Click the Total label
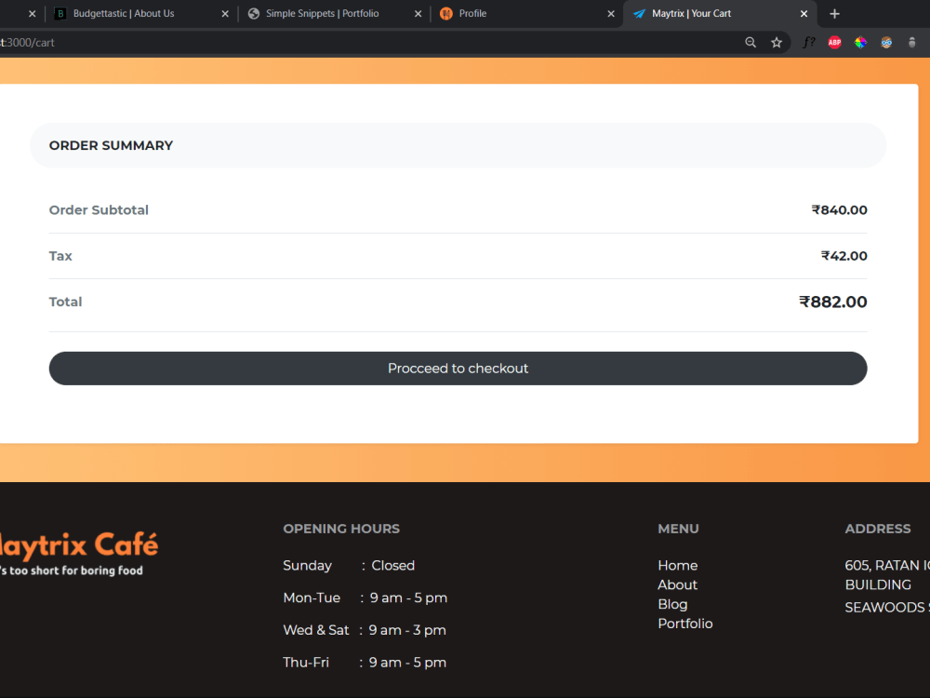Image resolution: width=930 pixels, height=698 pixels. pyautogui.click(x=65, y=302)
